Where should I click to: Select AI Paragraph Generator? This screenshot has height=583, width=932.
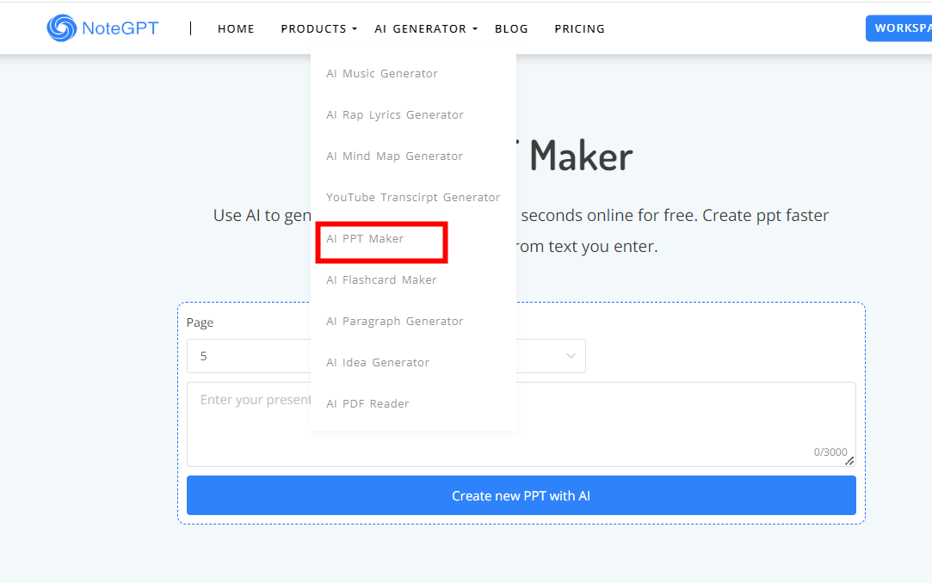394,321
